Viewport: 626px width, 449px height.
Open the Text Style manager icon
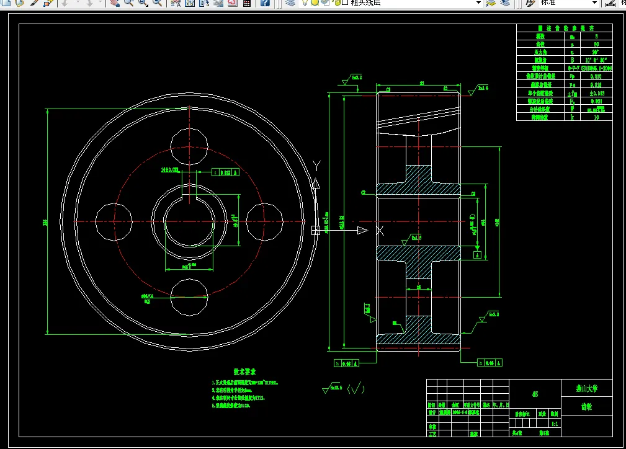[x=530, y=2]
